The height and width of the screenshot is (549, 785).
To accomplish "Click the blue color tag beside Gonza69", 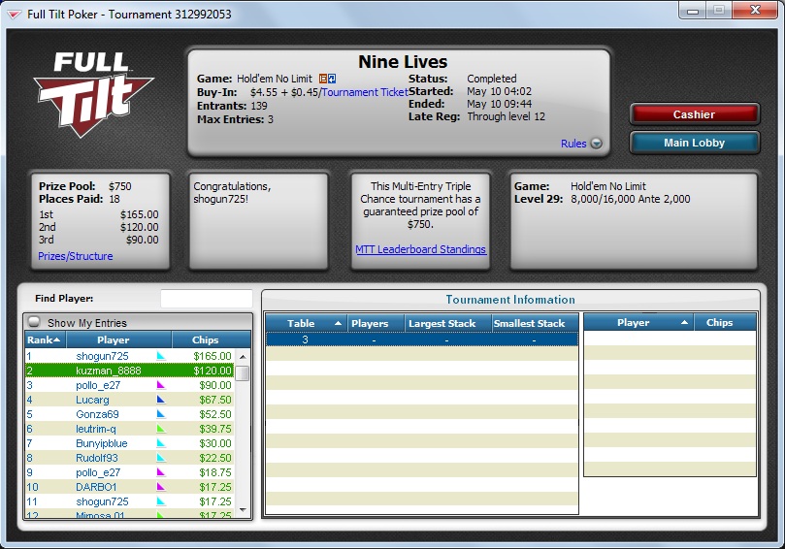I will (161, 414).
